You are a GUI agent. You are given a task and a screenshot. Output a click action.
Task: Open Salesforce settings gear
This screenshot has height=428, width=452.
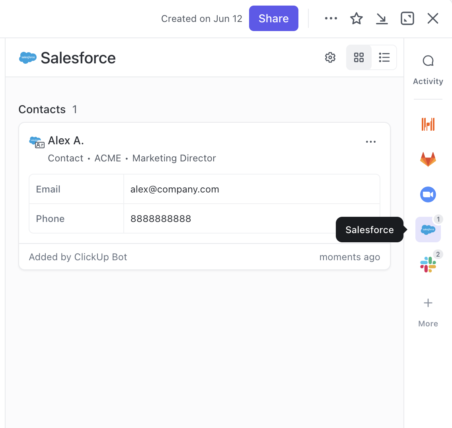(x=330, y=57)
